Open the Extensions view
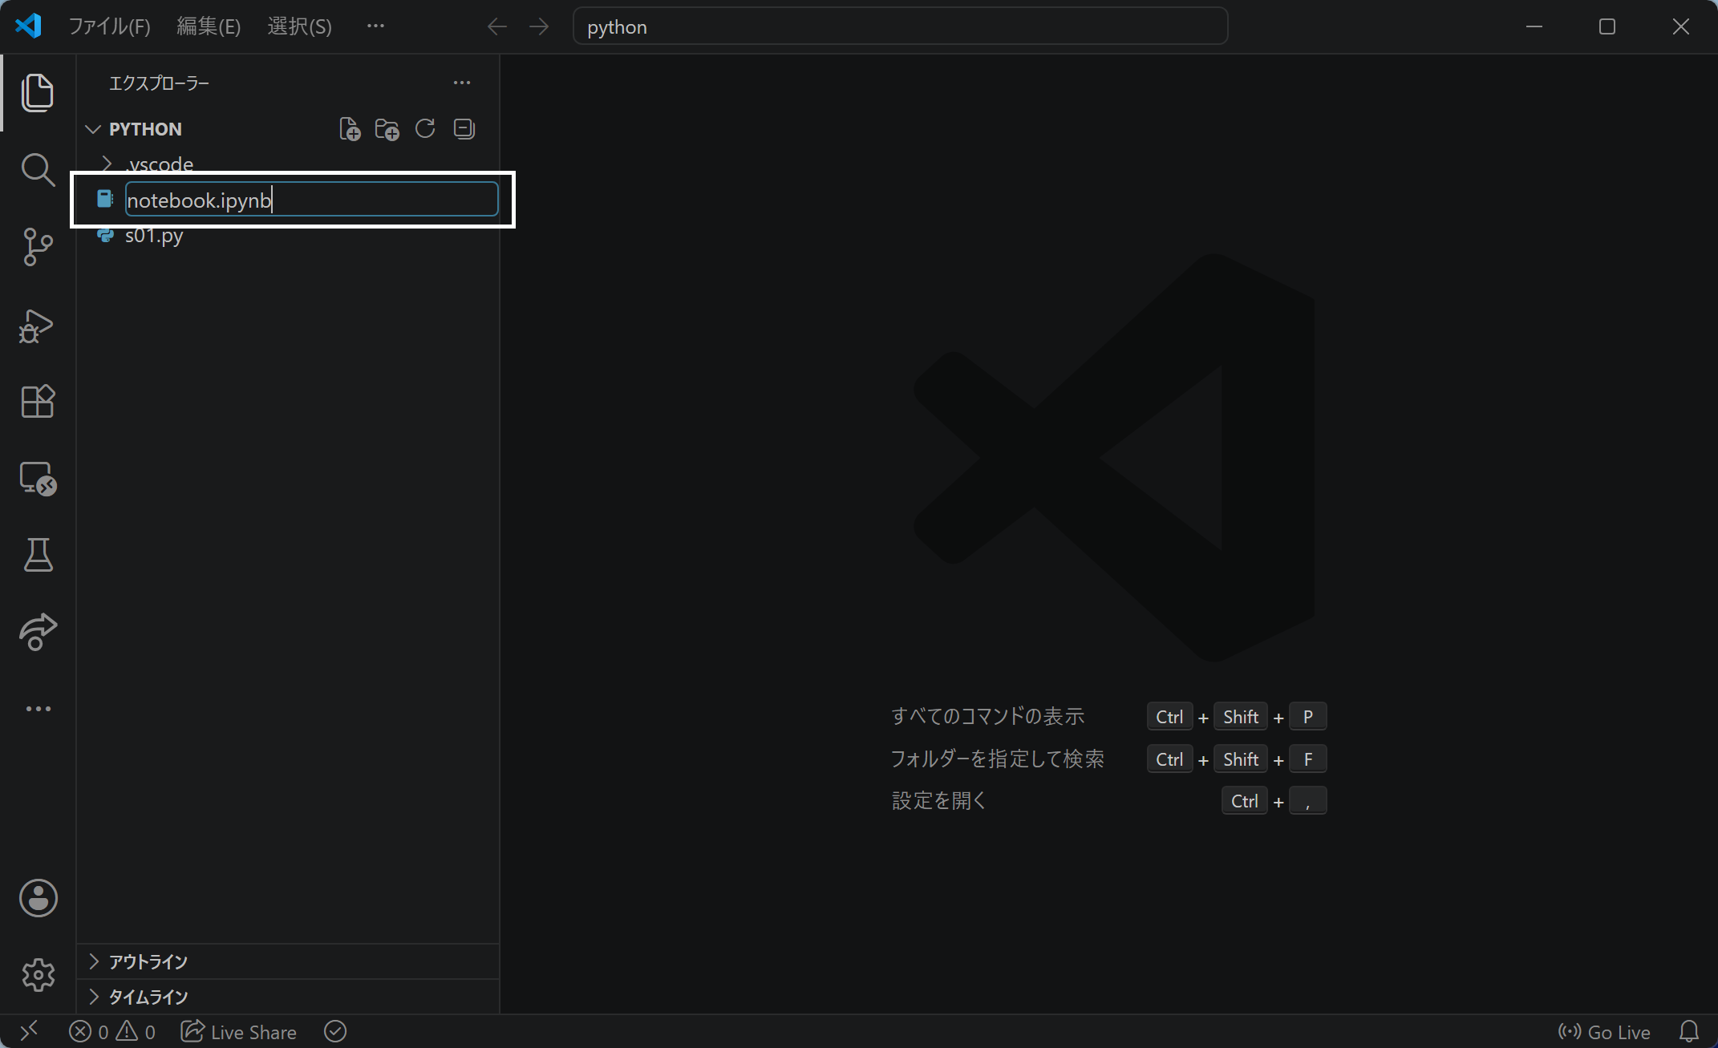Screen dimensions: 1718x1048 click(38, 401)
